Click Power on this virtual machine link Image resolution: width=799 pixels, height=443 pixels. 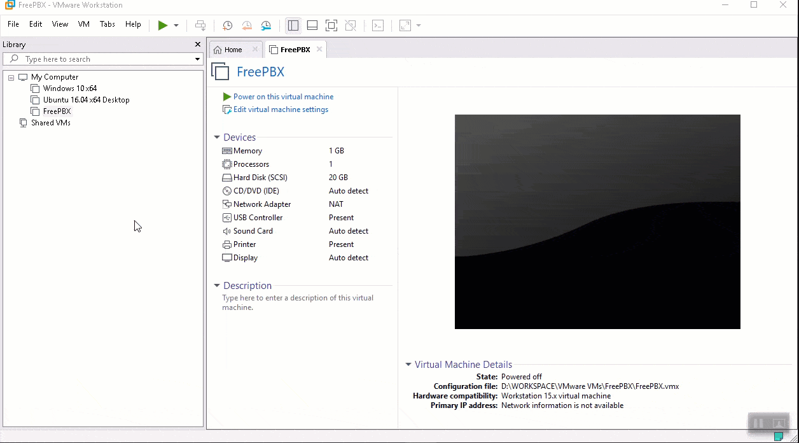pos(283,97)
